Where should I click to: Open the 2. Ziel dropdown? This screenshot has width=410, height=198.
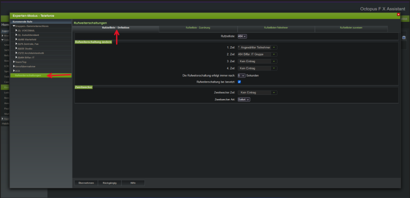click(257, 54)
